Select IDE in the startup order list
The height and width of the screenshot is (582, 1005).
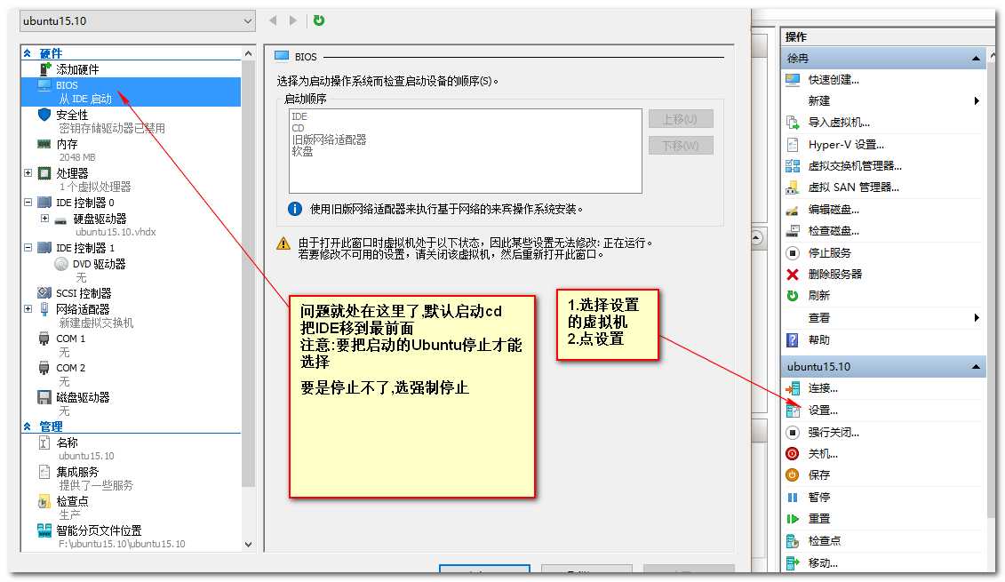[299, 116]
